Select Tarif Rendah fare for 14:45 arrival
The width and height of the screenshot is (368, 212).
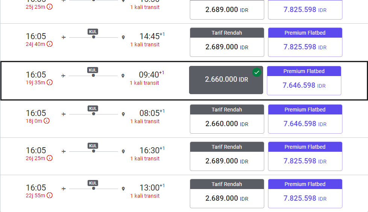tap(227, 42)
